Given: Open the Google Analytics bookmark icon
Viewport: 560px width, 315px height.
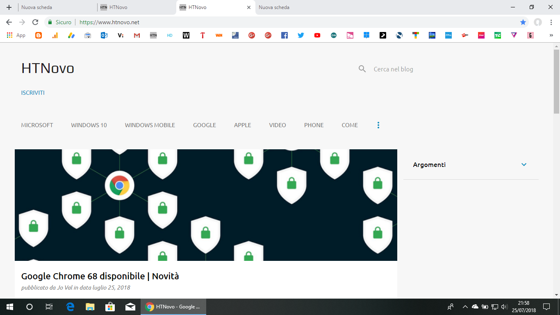Looking at the screenshot, I should pyautogui.click(x=55, y=35).
